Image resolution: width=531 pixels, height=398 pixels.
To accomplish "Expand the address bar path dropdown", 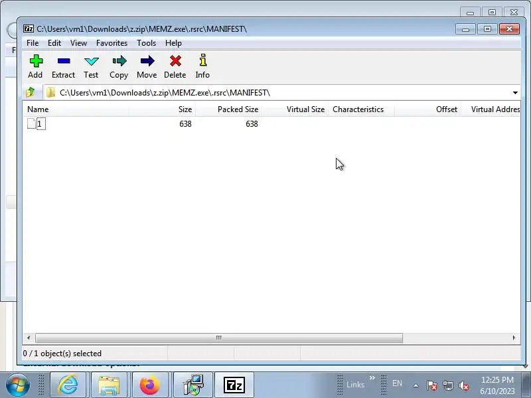I will point(515,92).
